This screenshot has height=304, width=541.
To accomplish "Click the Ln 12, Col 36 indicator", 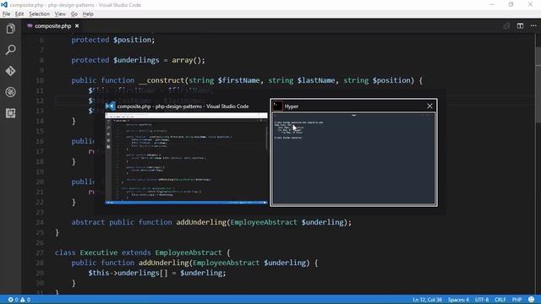I will tap(427, 300).
